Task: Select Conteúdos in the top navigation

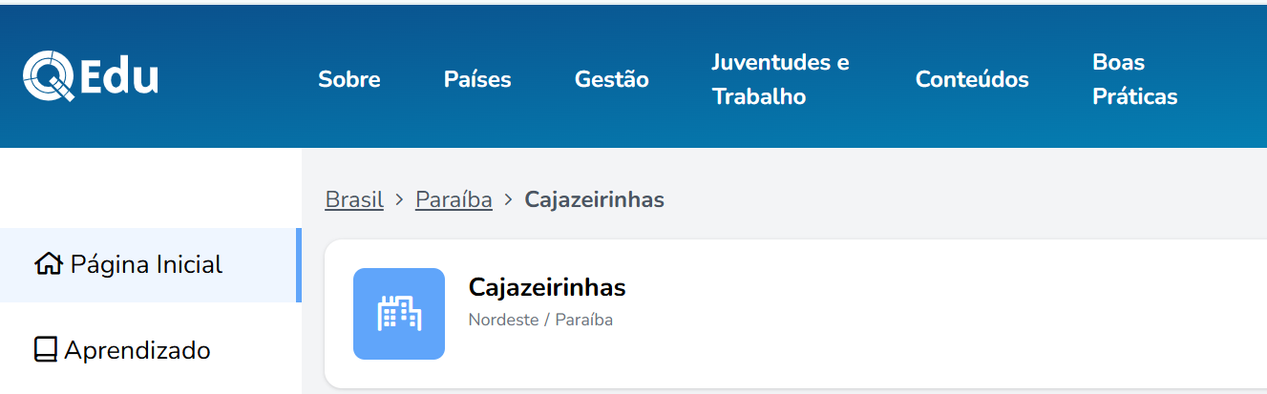Action: coord(972,79)
